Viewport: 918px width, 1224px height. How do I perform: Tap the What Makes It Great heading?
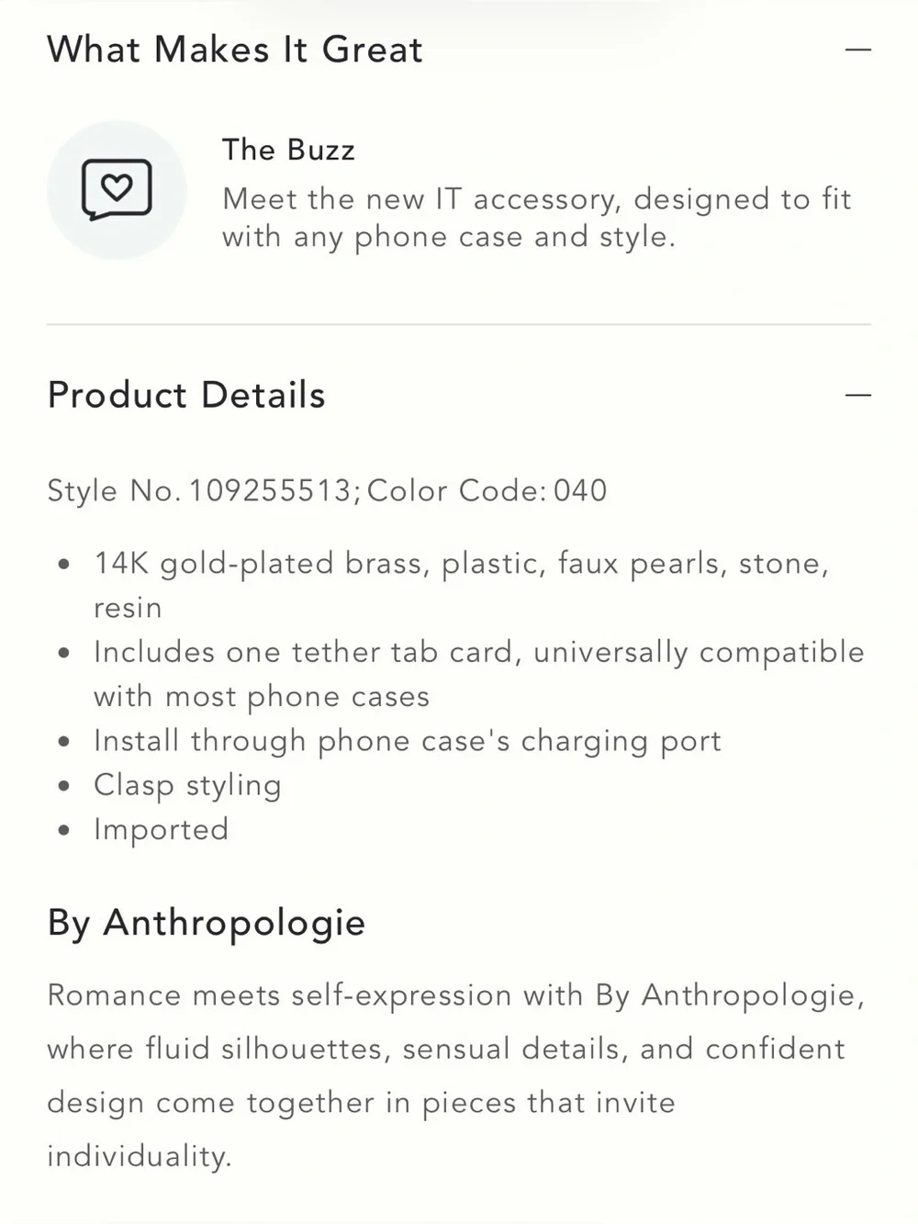coord(235,50)
